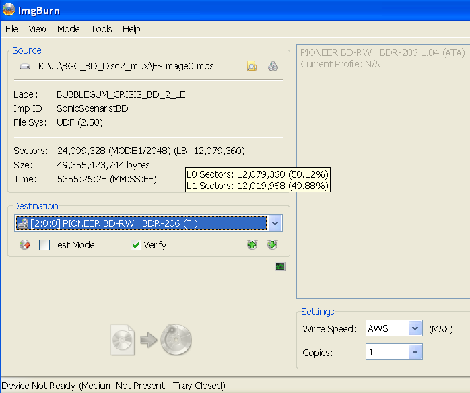The image size is (470, 393).
Task: Open the View menu
Action: click(x=38, y=29)
